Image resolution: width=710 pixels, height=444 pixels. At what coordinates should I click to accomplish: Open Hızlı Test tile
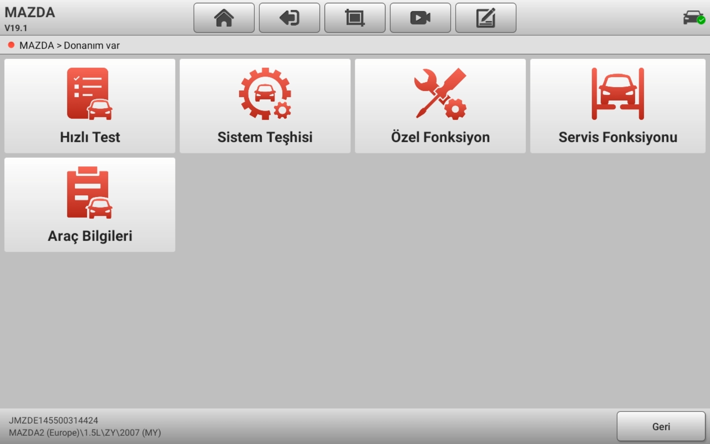(90, 106)
